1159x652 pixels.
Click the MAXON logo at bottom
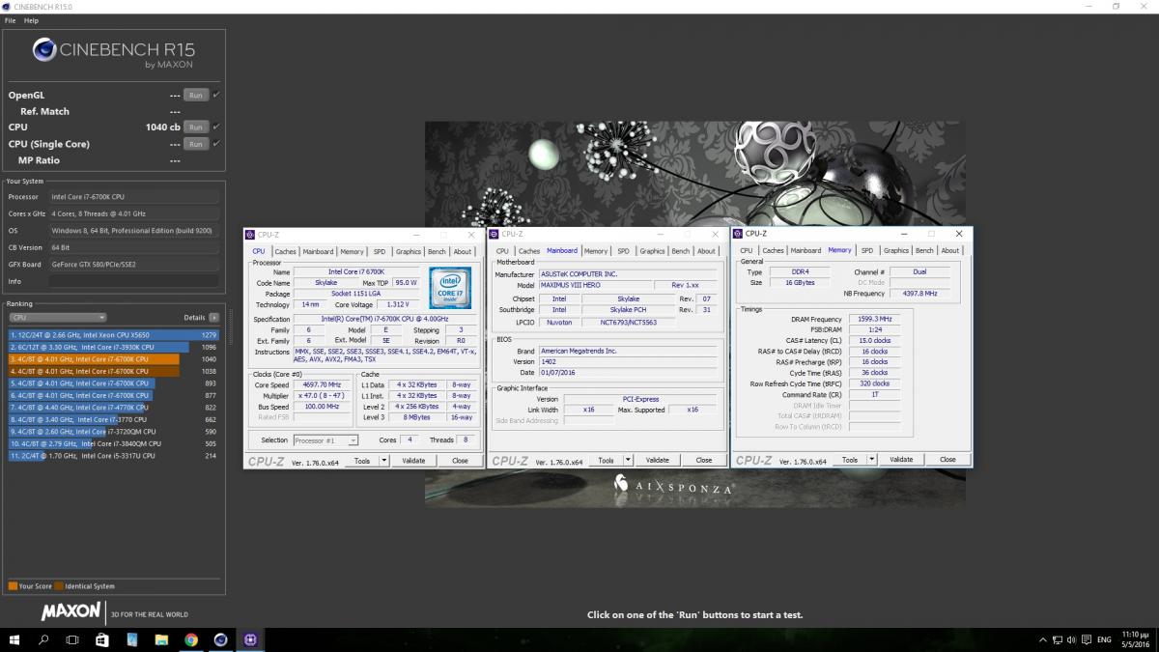[71, 611]
